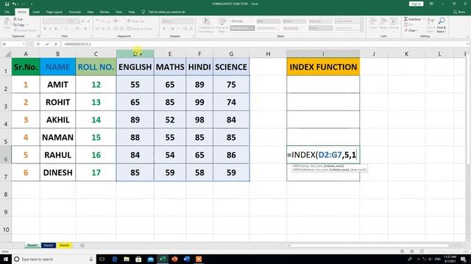The image size is (471, 264).
Task: Click the Insert Function fx button
Action: click(56, 44)
